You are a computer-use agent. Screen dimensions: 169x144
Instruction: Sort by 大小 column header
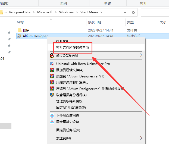pos(163,22)
